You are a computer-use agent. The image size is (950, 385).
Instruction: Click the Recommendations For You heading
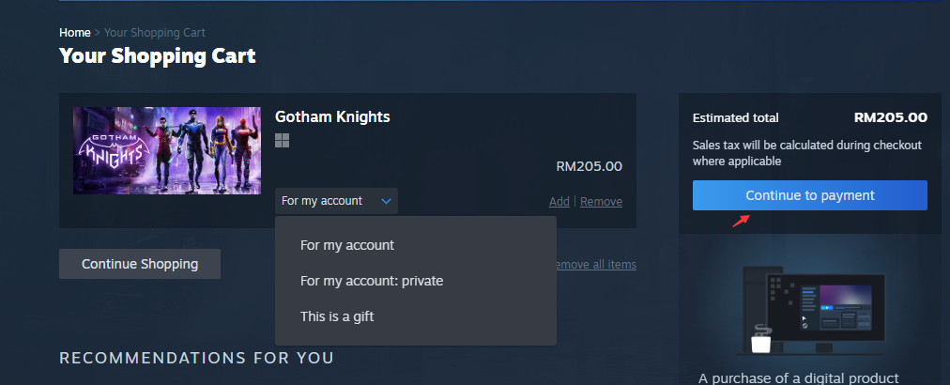(197, 358)
